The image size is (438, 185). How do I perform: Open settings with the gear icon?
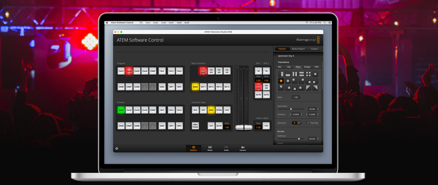117,149
